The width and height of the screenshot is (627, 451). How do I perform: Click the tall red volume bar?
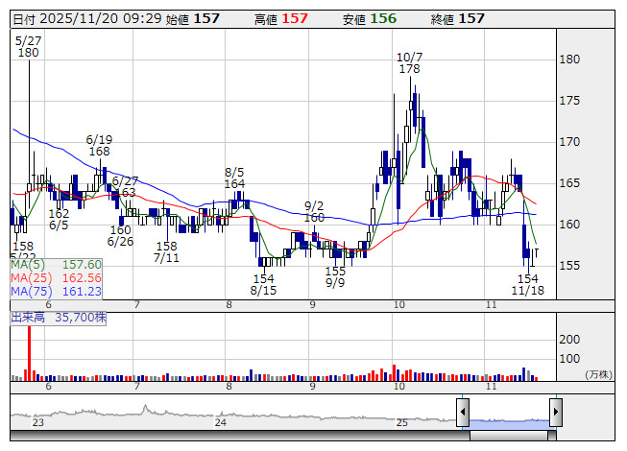pos(29,352)
